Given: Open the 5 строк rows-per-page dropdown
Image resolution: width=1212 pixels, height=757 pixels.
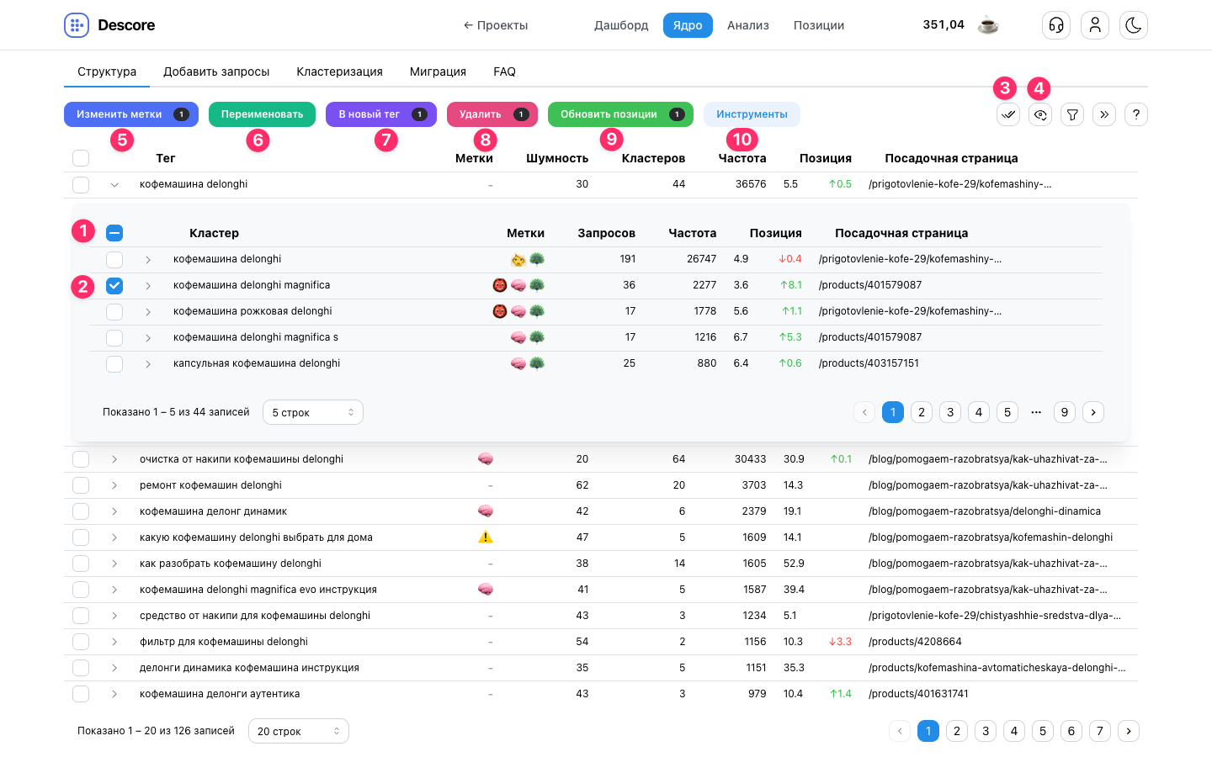Looking at the screenshot, I should click(313, 412).
